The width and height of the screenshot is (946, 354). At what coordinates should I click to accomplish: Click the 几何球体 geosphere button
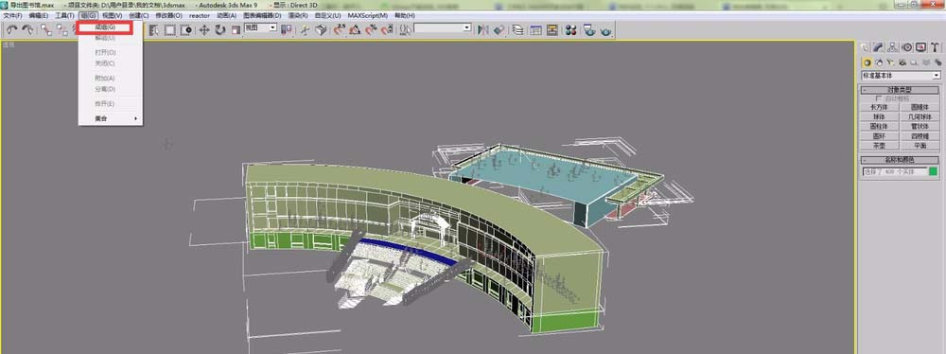click(x=920, y=117)
